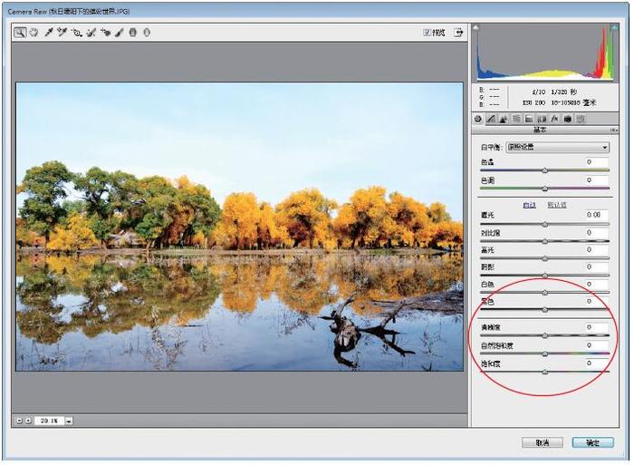Click the 色调 tint slider handle
This screenshot has width=634, height=465.
(x=545, y=189)
